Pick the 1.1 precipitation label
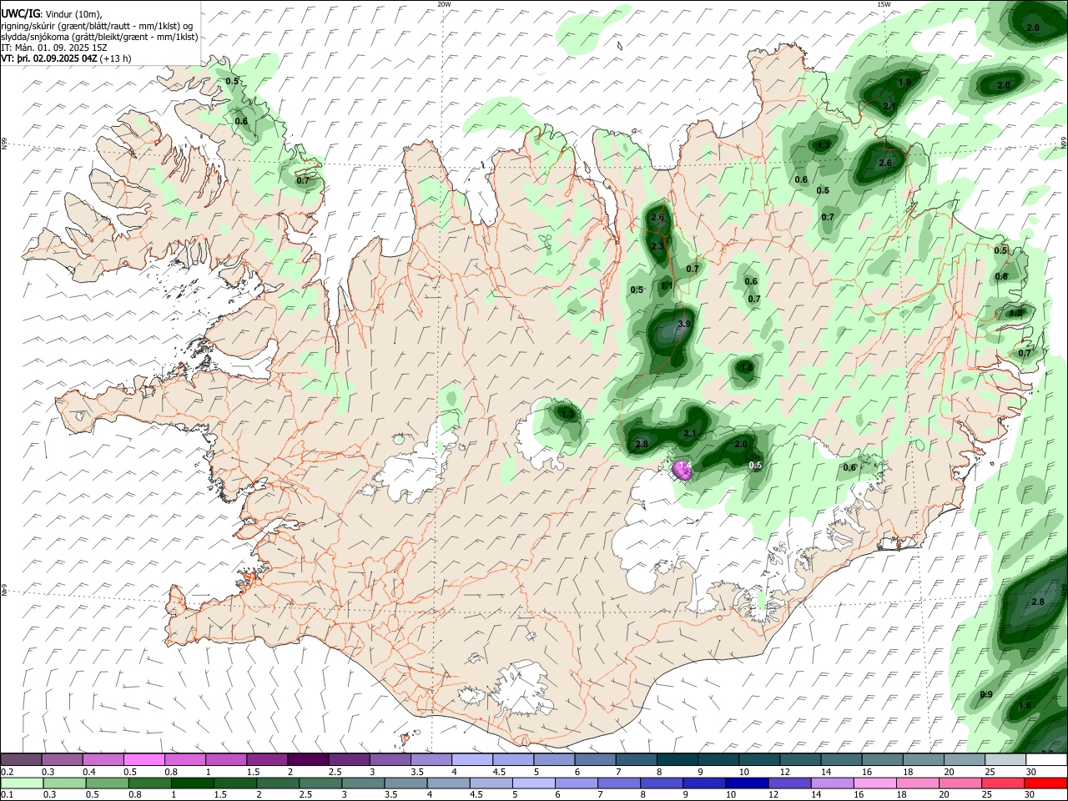 click(x=667, y=285)
